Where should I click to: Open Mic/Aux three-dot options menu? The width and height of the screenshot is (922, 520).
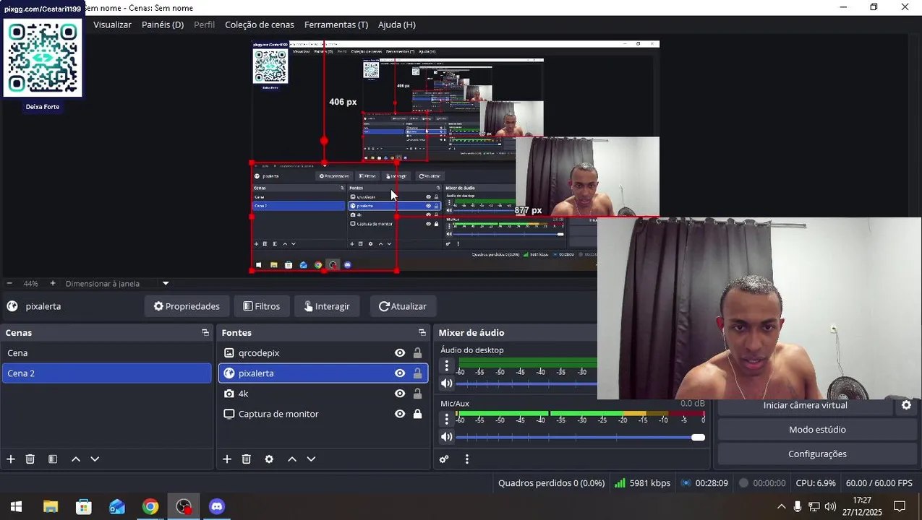tap(447, 419)
